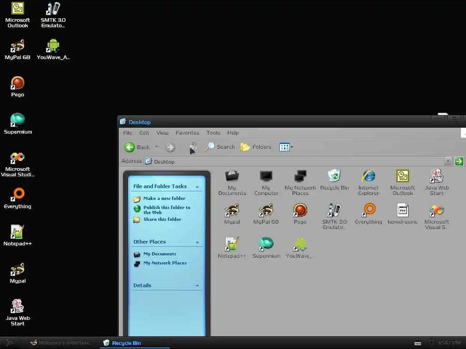Viewport: 466px width, 349px height.
Task: Open Back history dropdown arrow
Action: [x=157, y=147]
